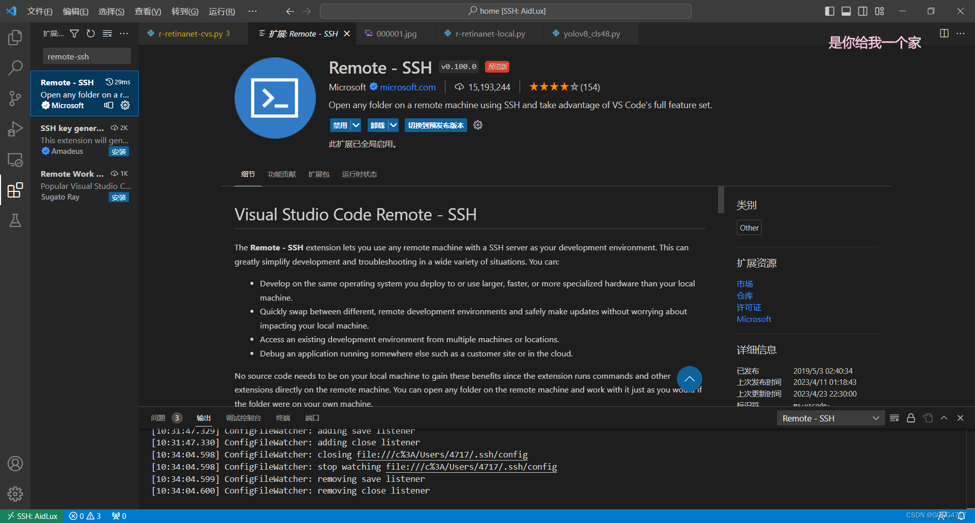This screenshot has height=523, width=975.
Task: Click errors and warnings status item
Action: coord(85,516)
